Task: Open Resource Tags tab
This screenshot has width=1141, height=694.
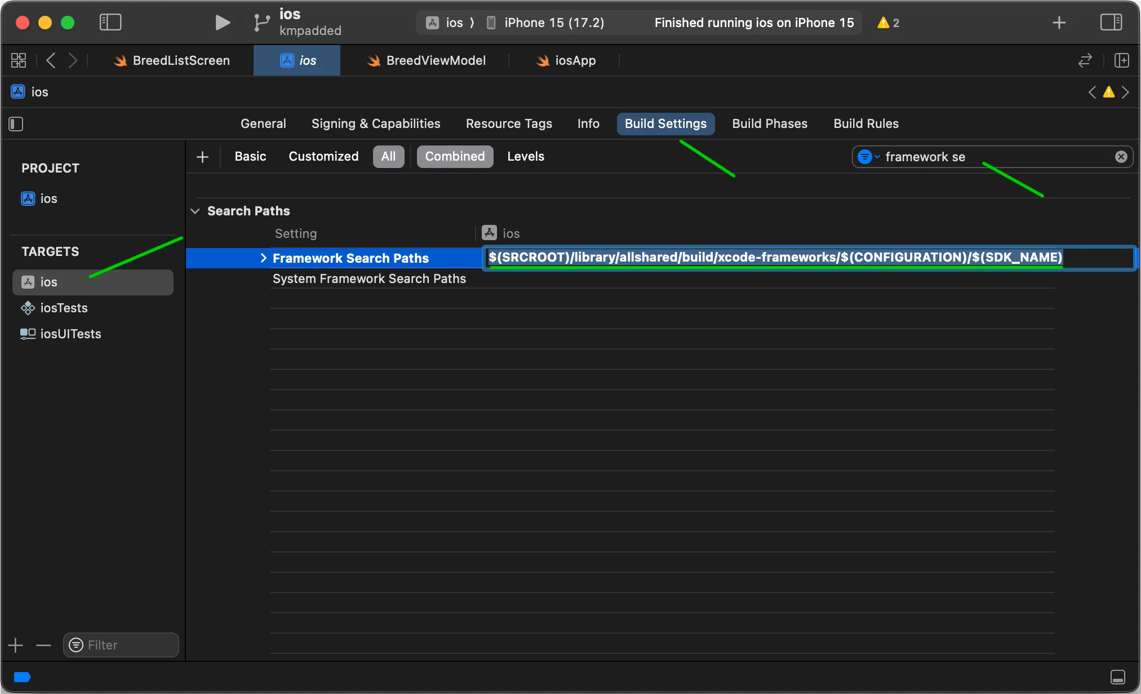Action: tap(509, 123)
